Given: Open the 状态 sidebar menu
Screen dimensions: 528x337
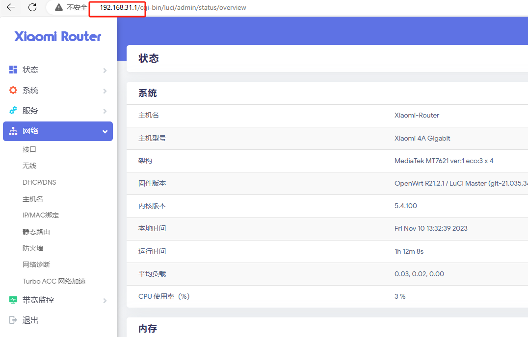Looking at the screenshot, I should pos(58,70).
